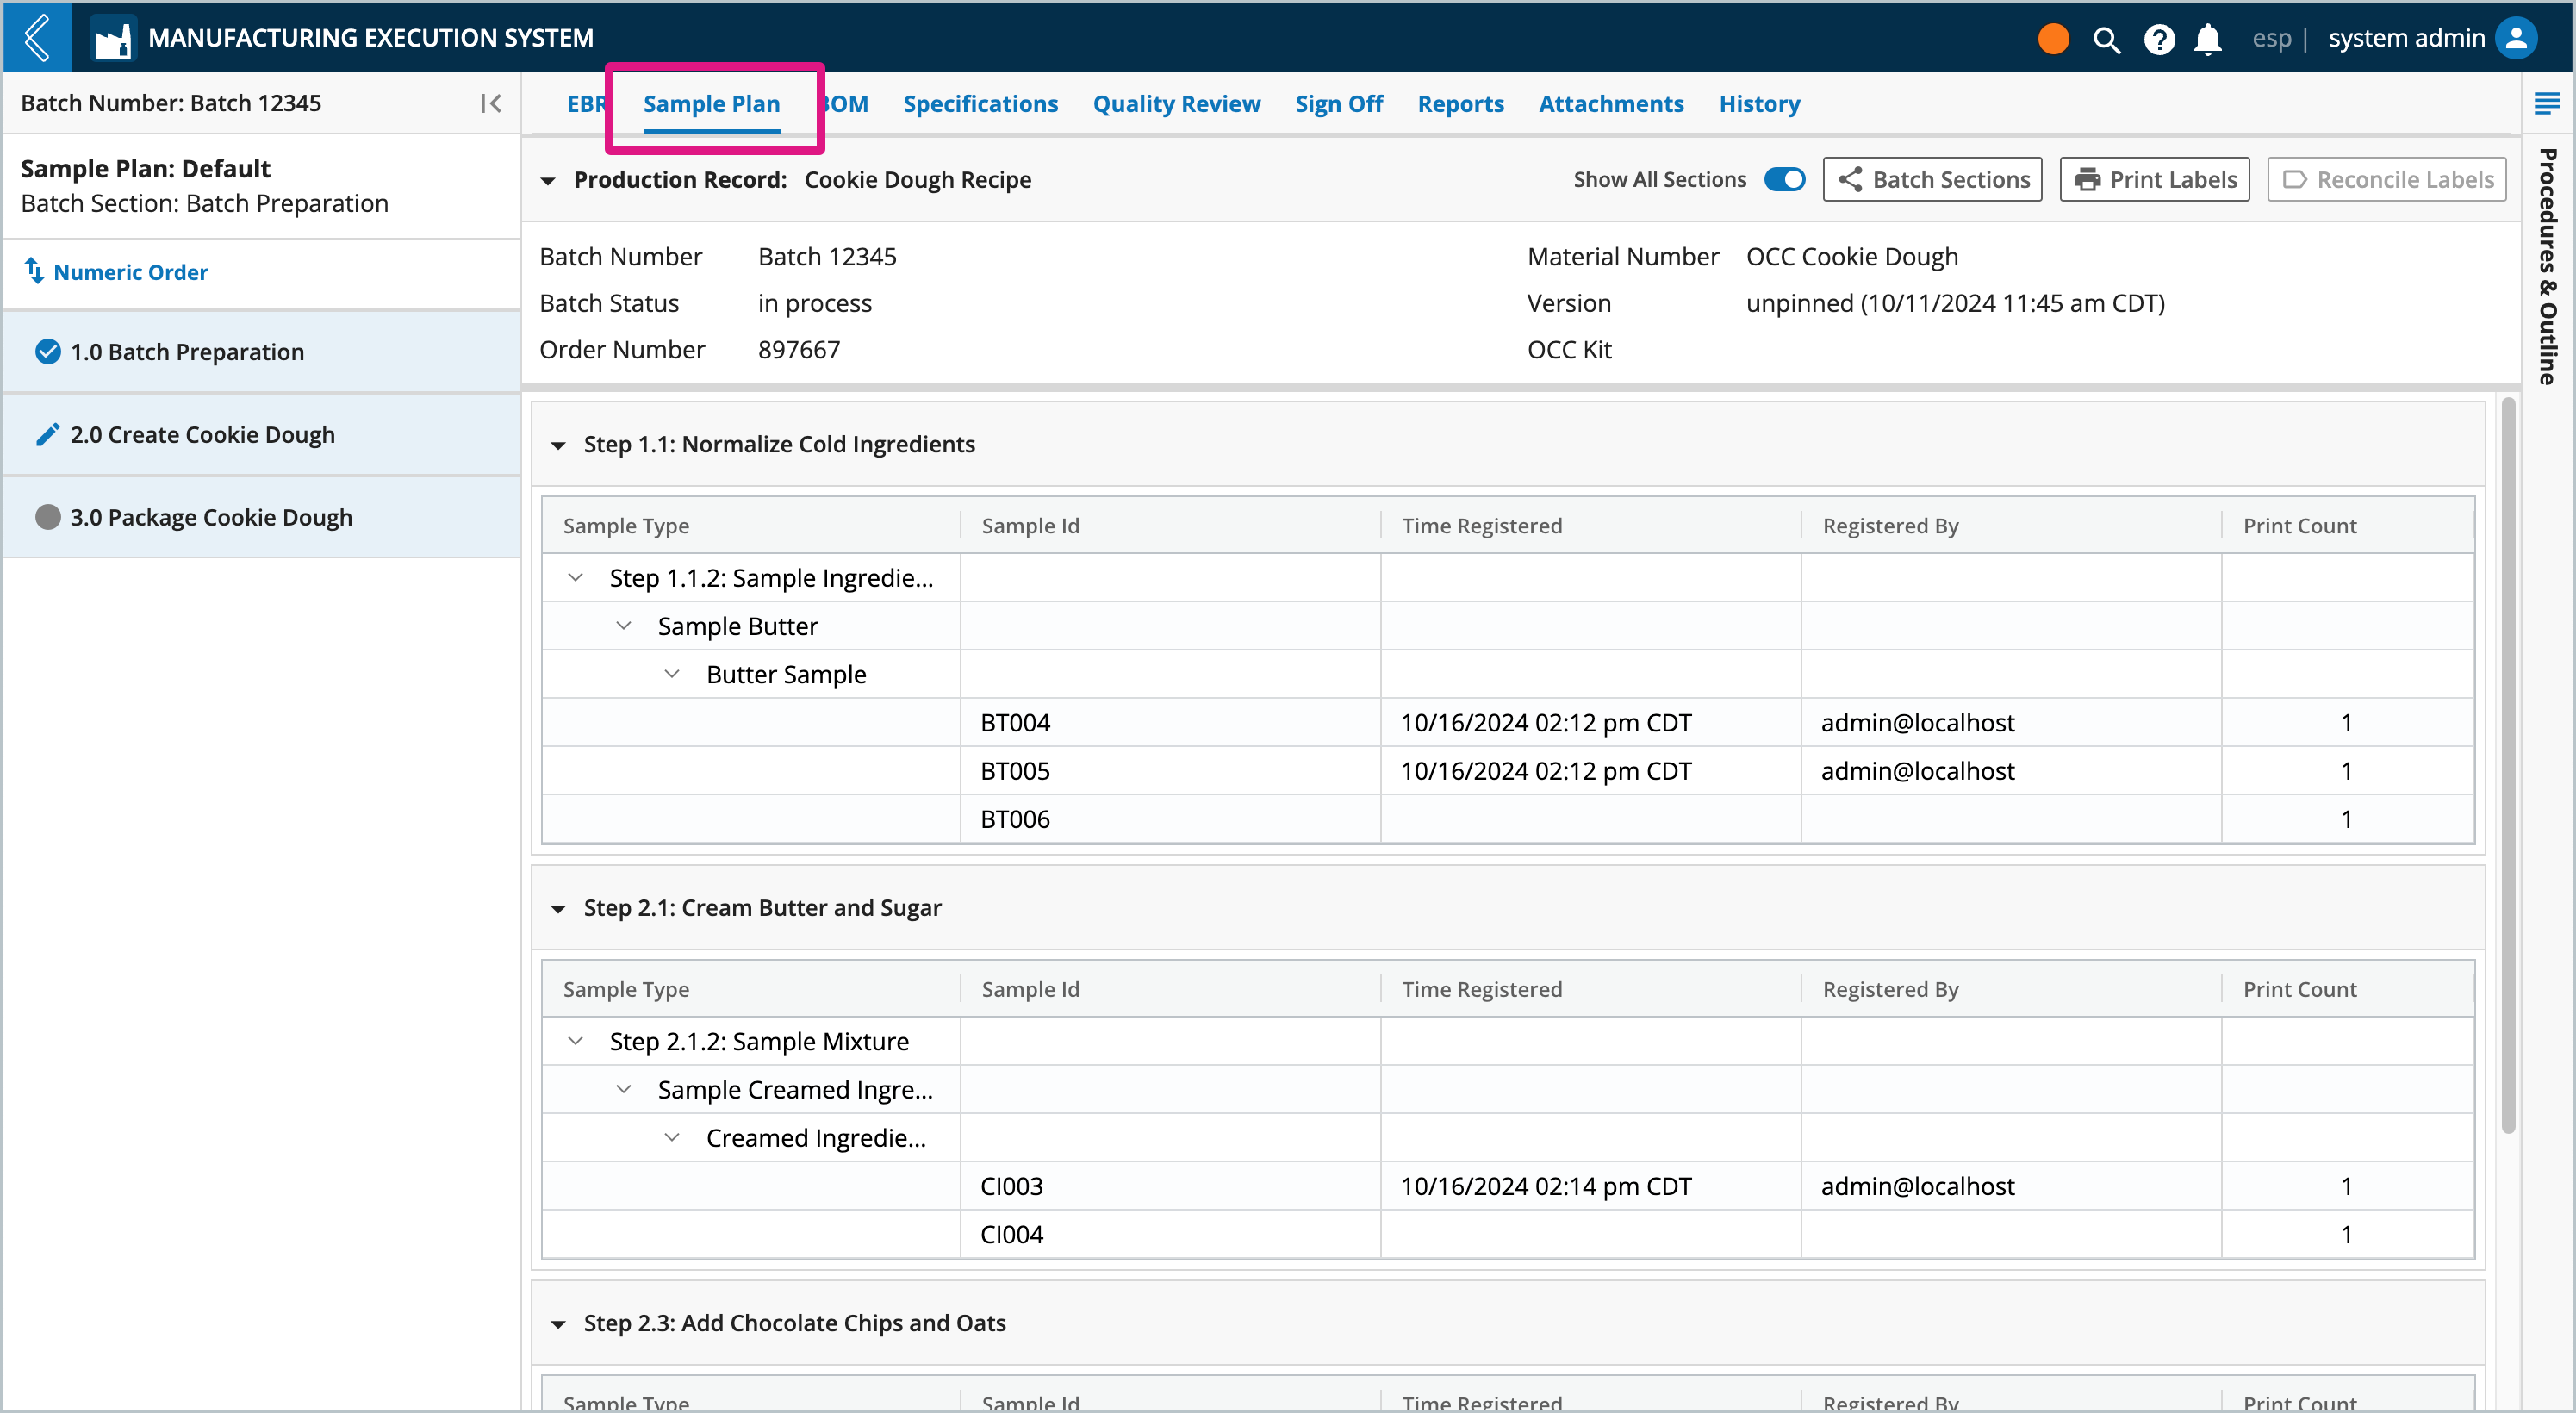This screenshot has width=2576, height=1413.
Task: Click the MES factory logo icon
Action: tap(113, 38)
